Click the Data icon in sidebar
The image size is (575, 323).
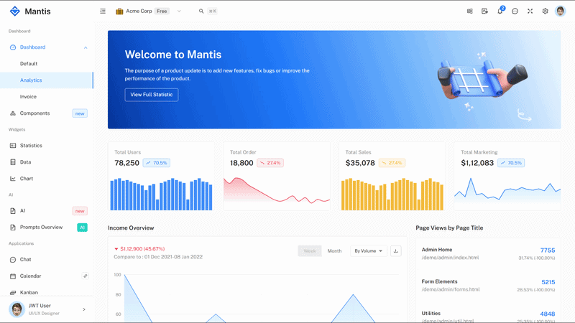pos(13,162)
